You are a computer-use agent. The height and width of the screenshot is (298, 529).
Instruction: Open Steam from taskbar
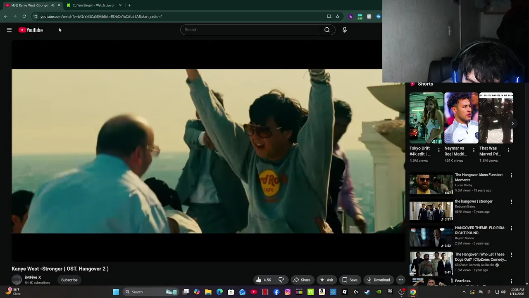(367, 292)
